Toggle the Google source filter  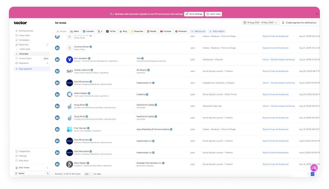click(61, 31)
